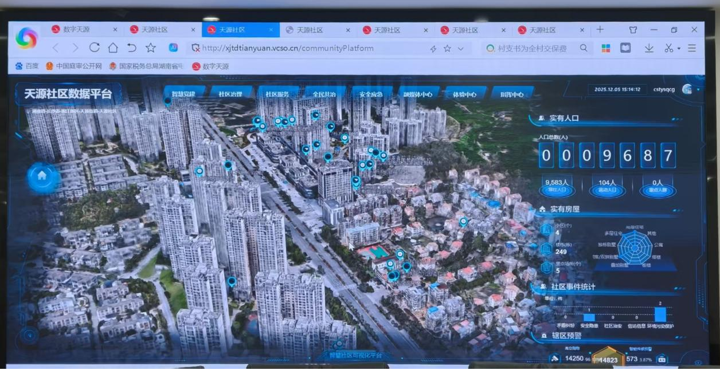Click the browser refresh icon
Screen dimensions: 720x374
click(95, 48)
